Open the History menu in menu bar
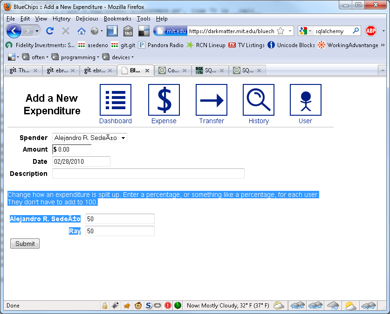Screen dimensions: 390x314 [62, 19]
